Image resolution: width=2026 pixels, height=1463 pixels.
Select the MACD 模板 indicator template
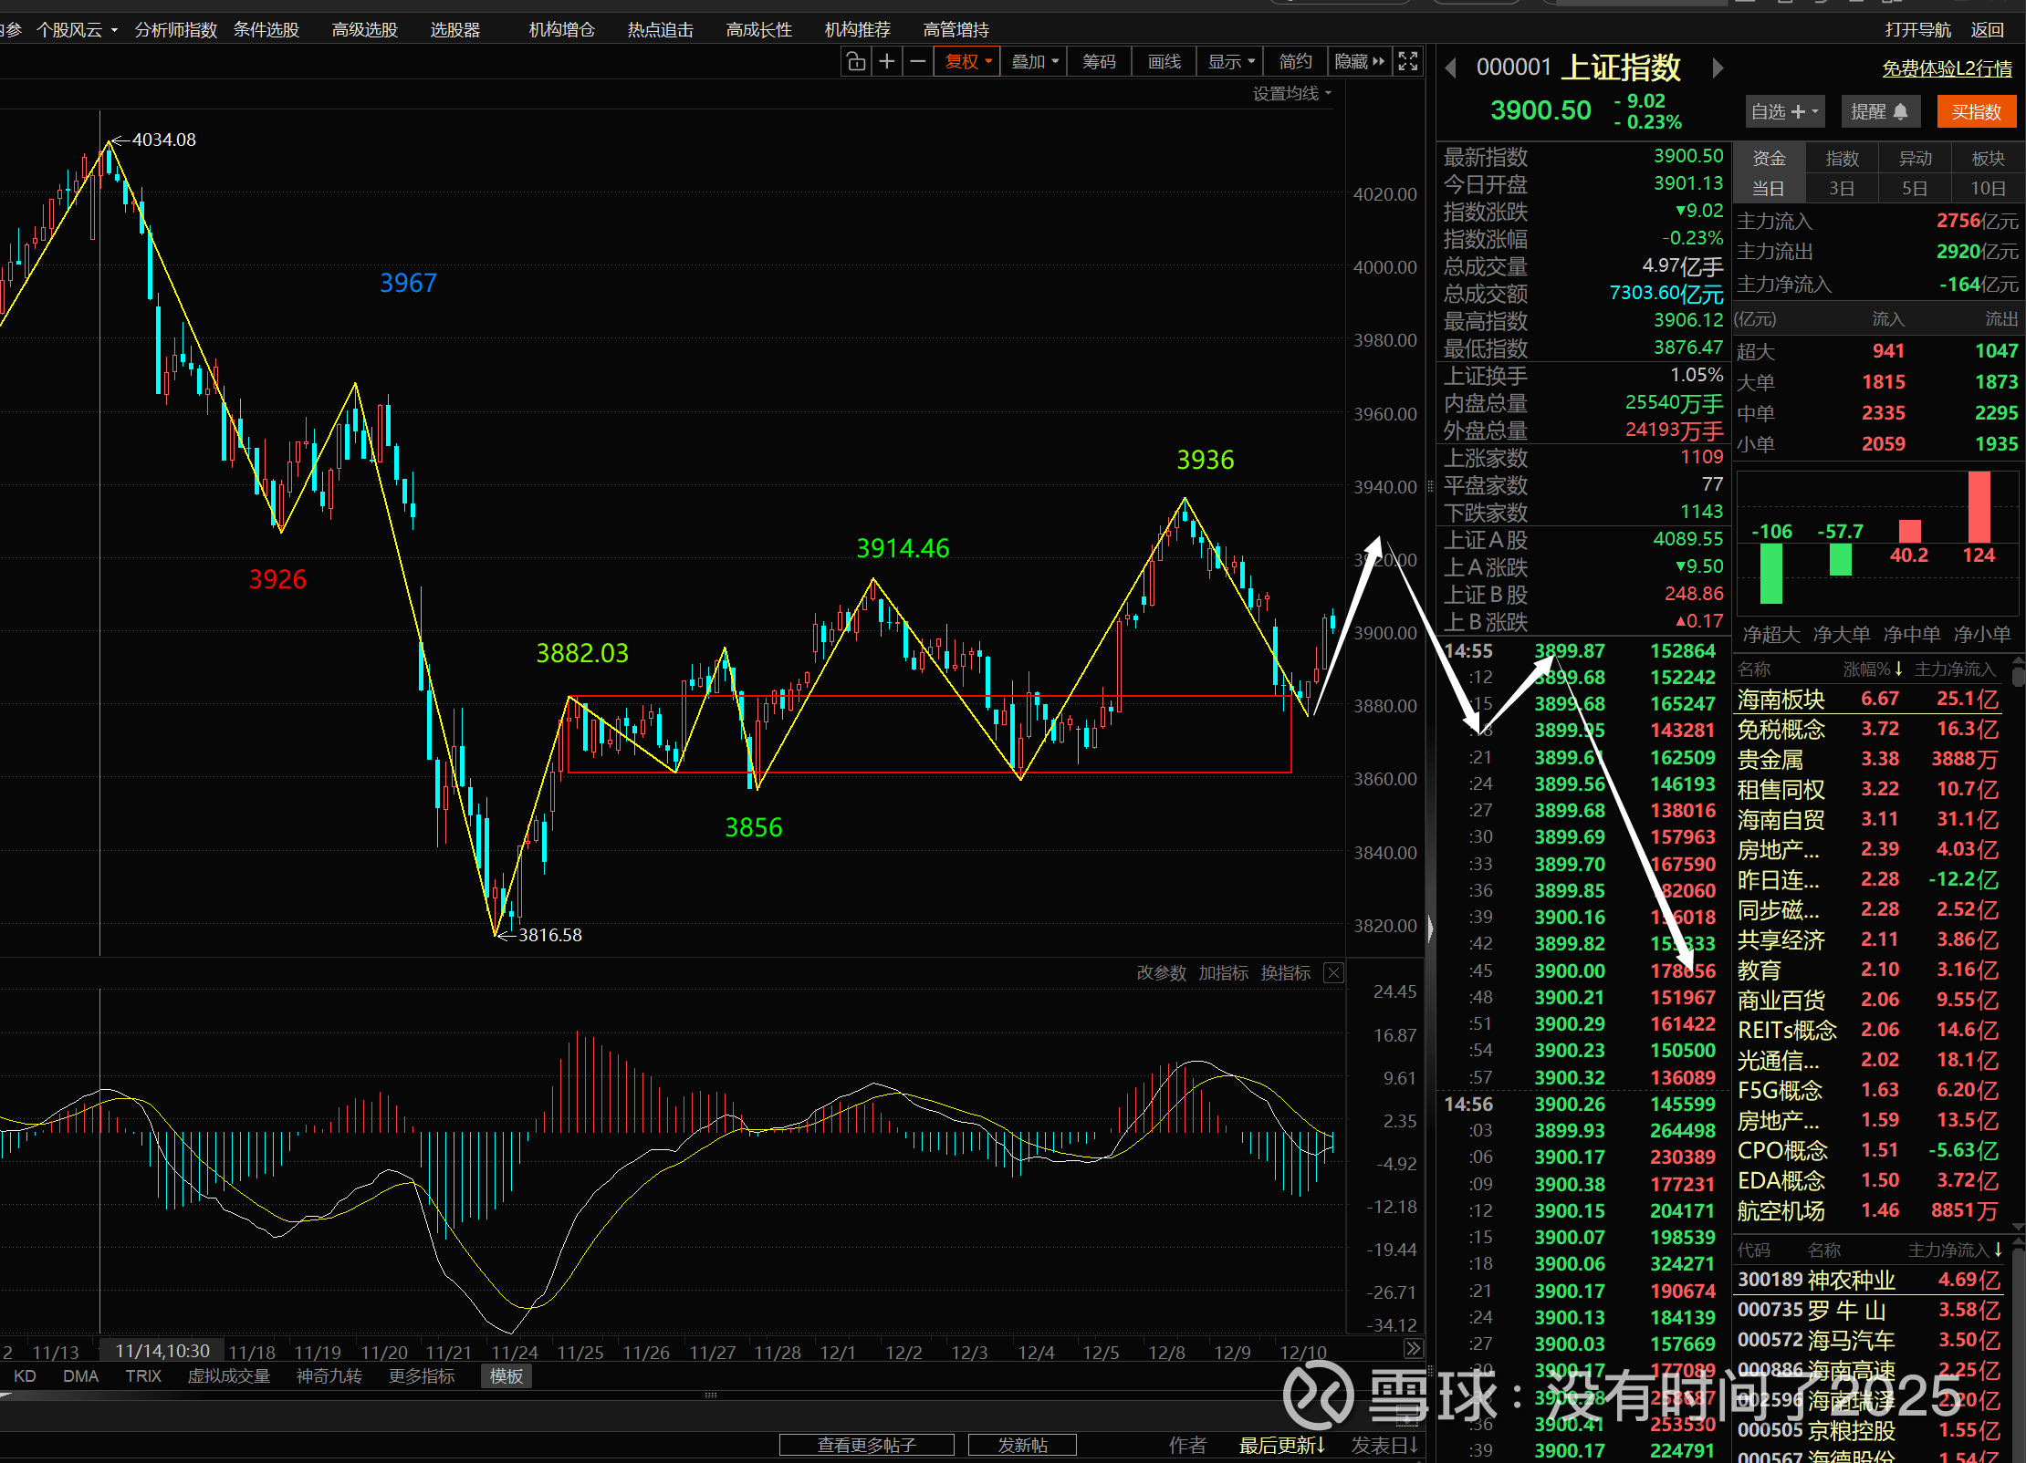(506, 1376)
